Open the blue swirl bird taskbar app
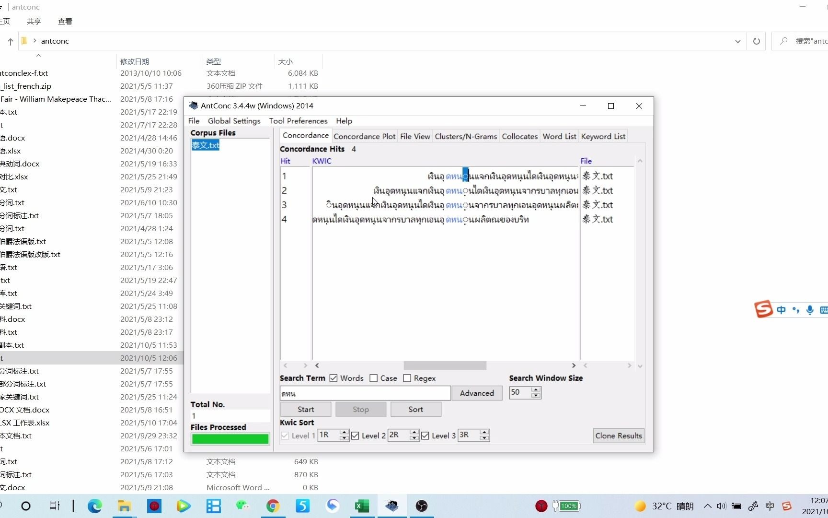This screenshot has height=518, width=828. tap(332, 506)
